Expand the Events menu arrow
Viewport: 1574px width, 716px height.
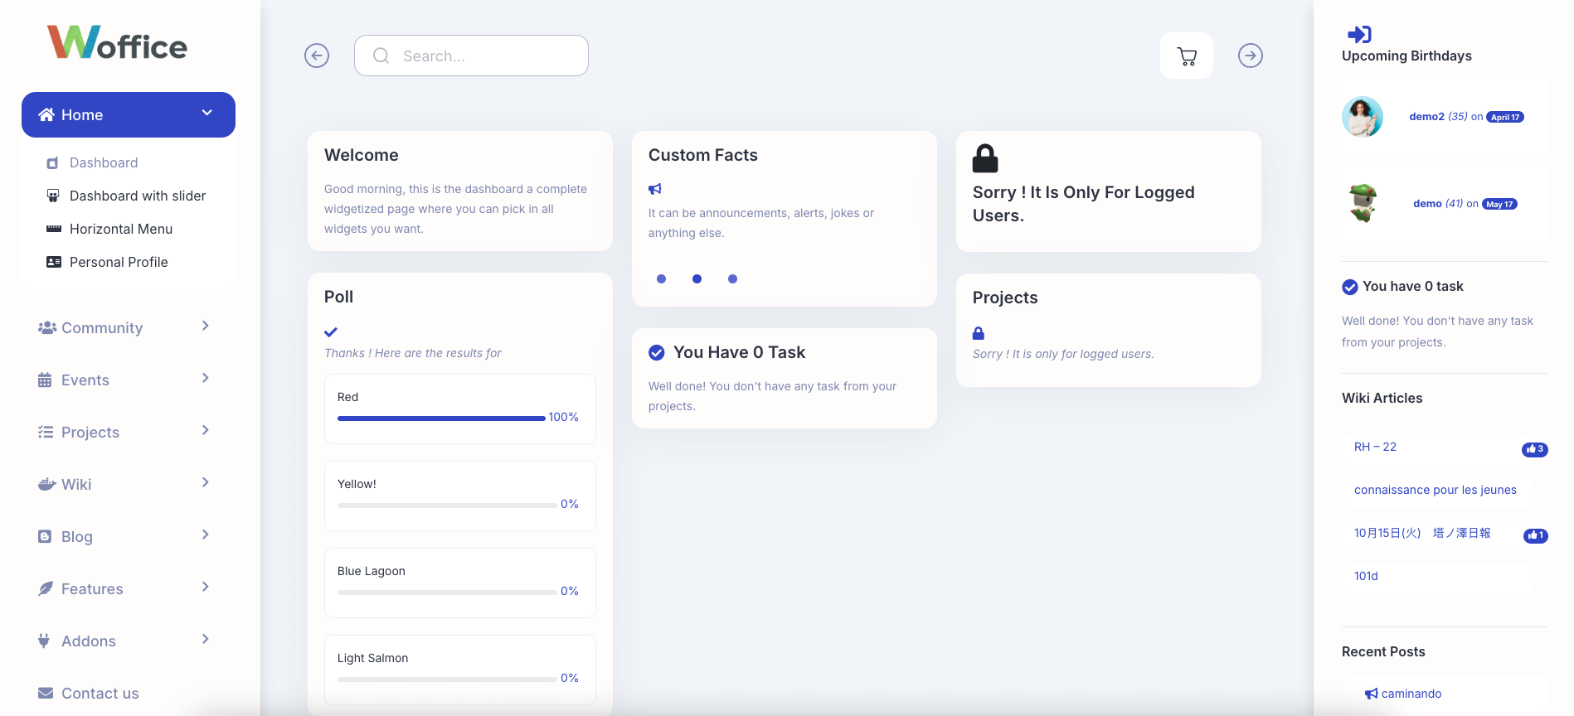(x=206, y=378)
